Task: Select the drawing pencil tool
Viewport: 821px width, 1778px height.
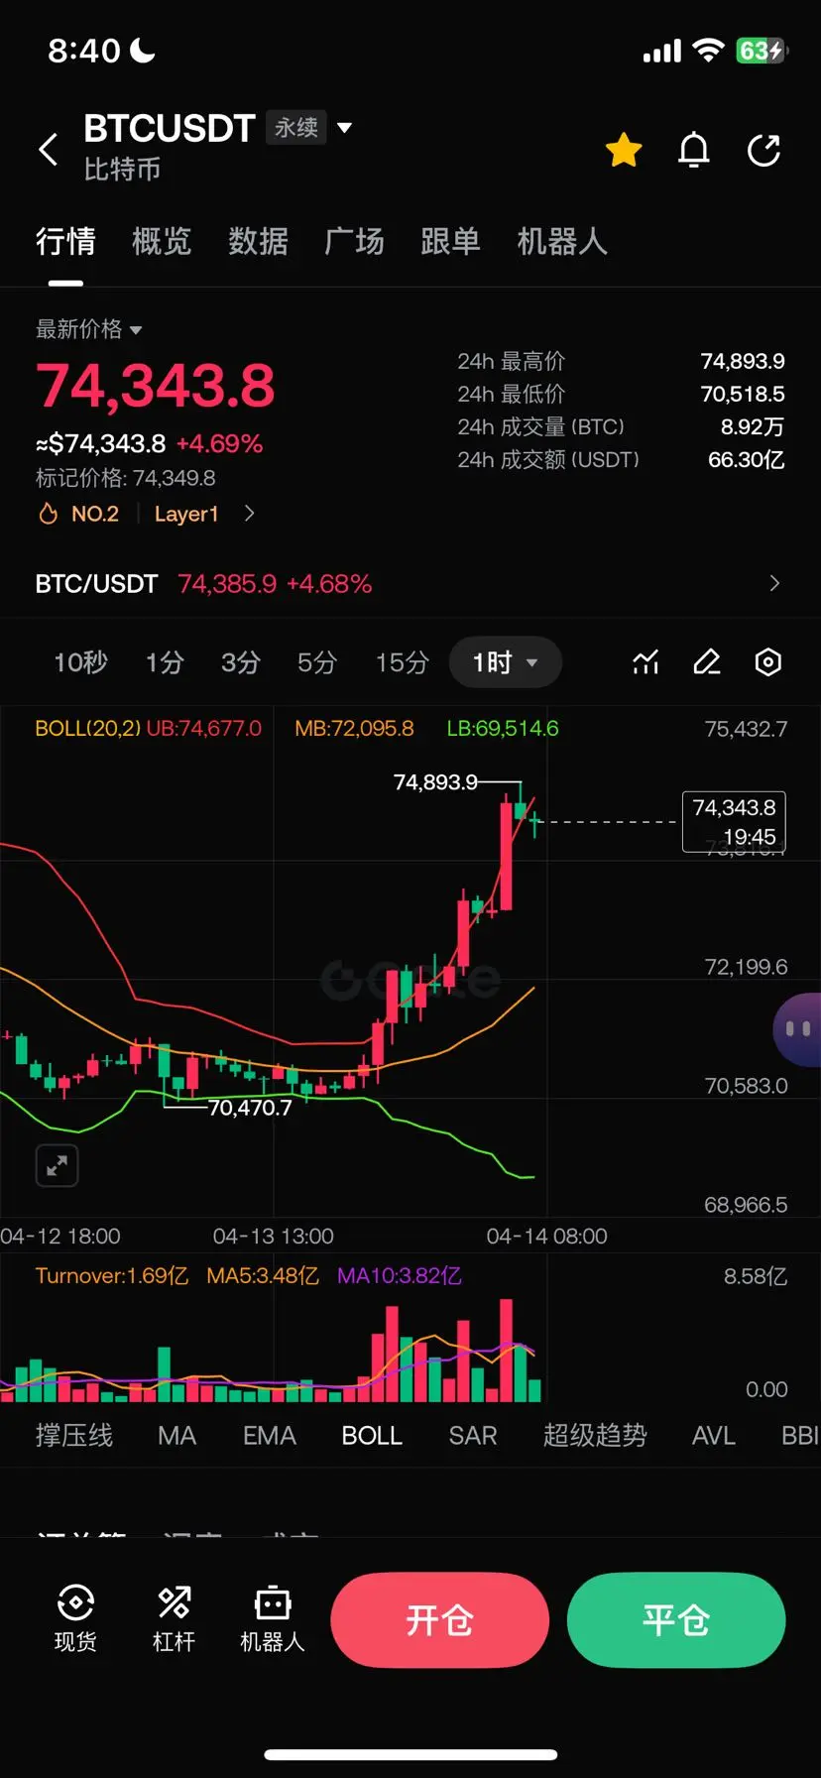Action: (x=706, y=662)
